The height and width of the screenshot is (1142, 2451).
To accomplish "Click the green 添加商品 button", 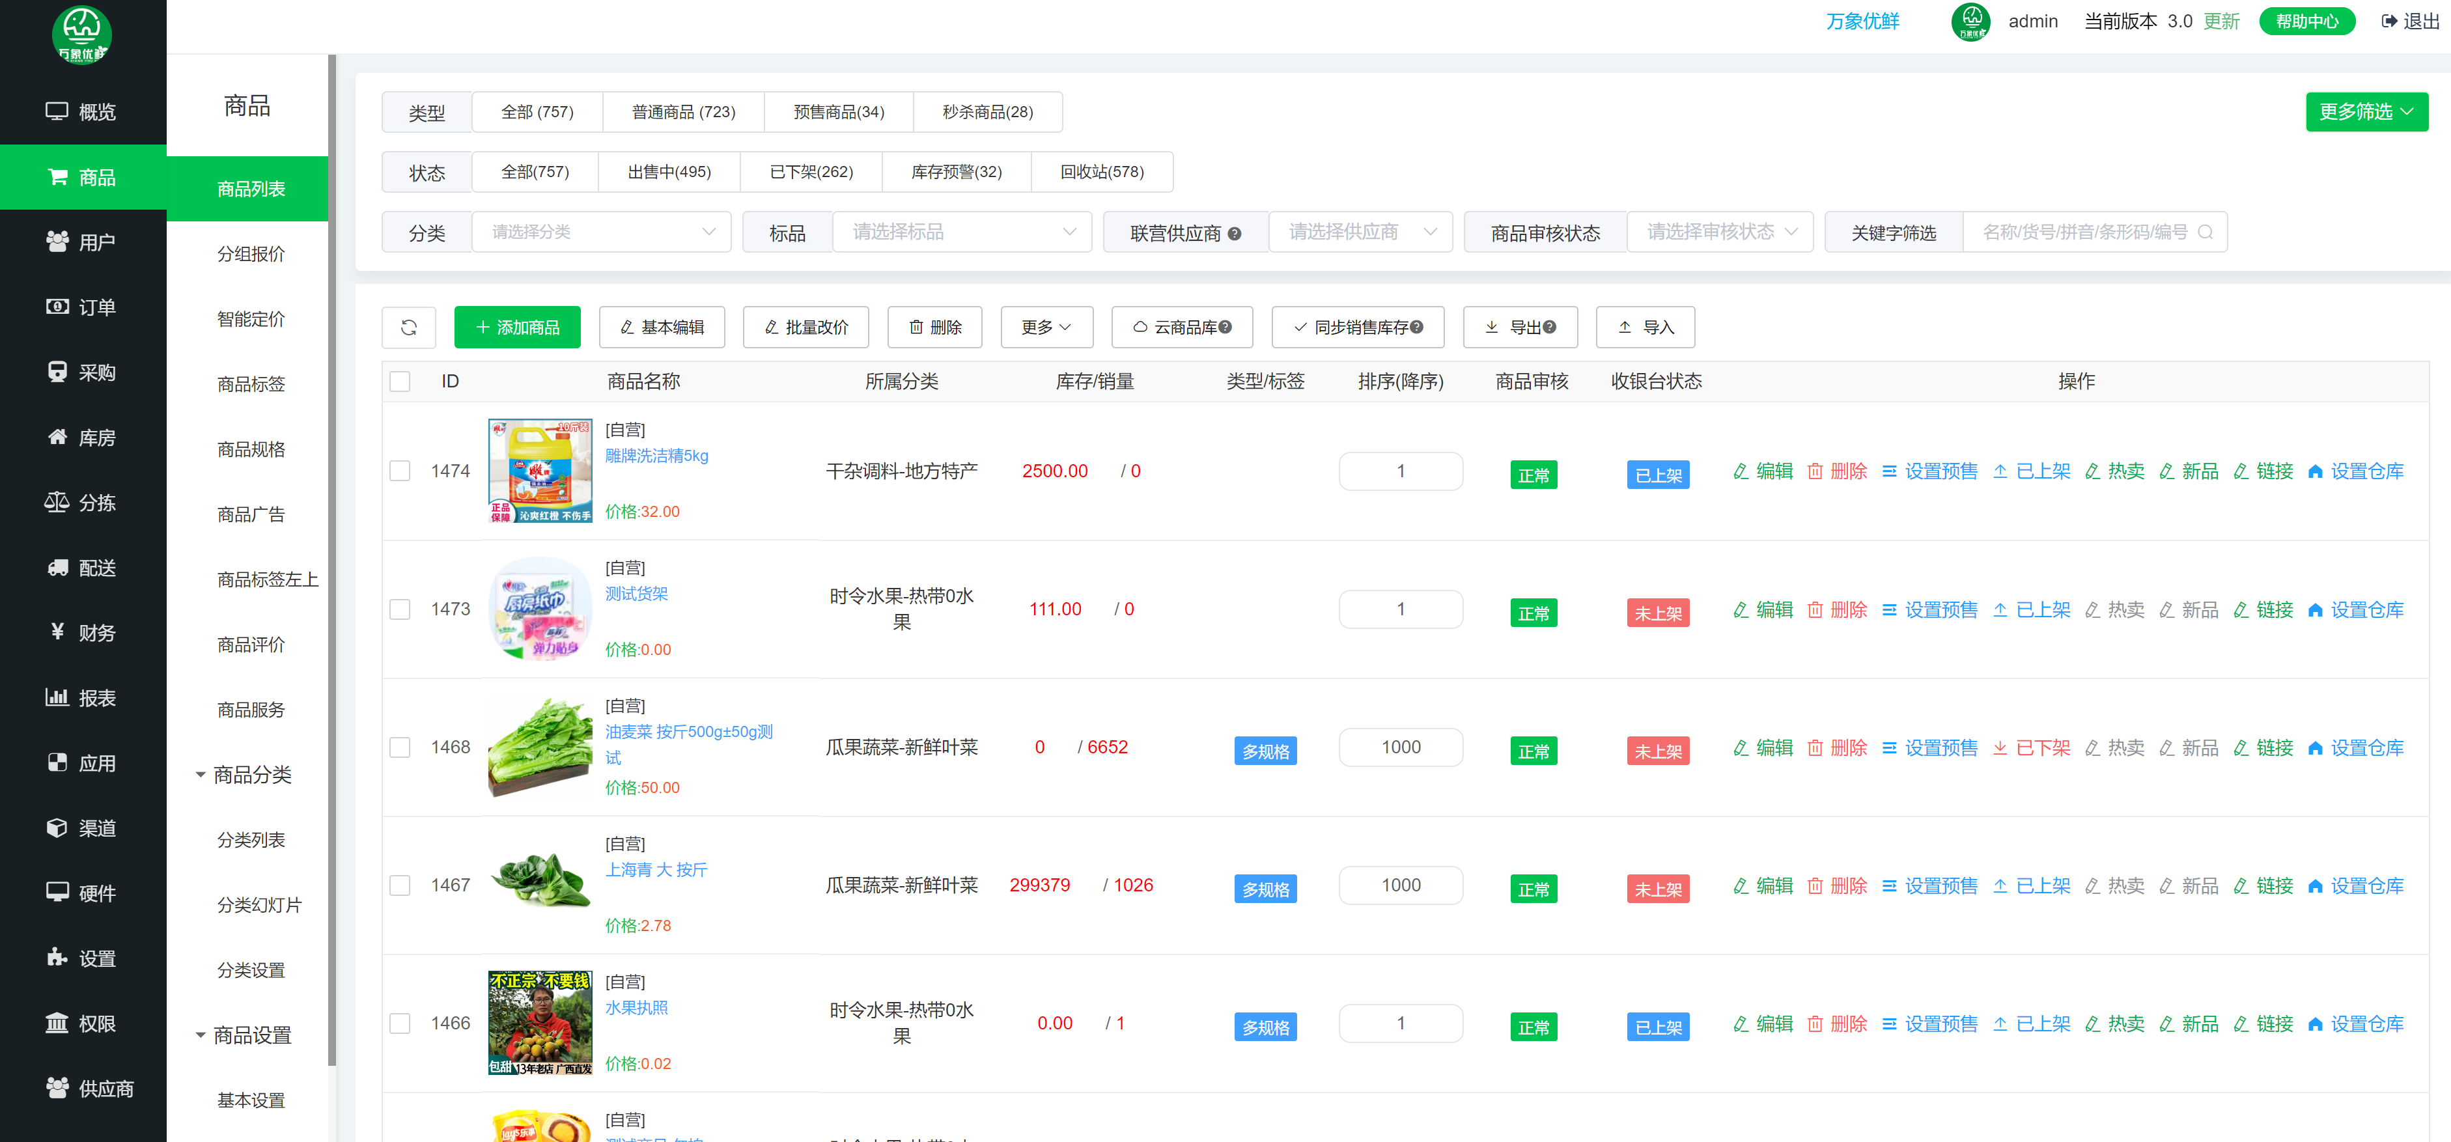I will pos(516,327).
